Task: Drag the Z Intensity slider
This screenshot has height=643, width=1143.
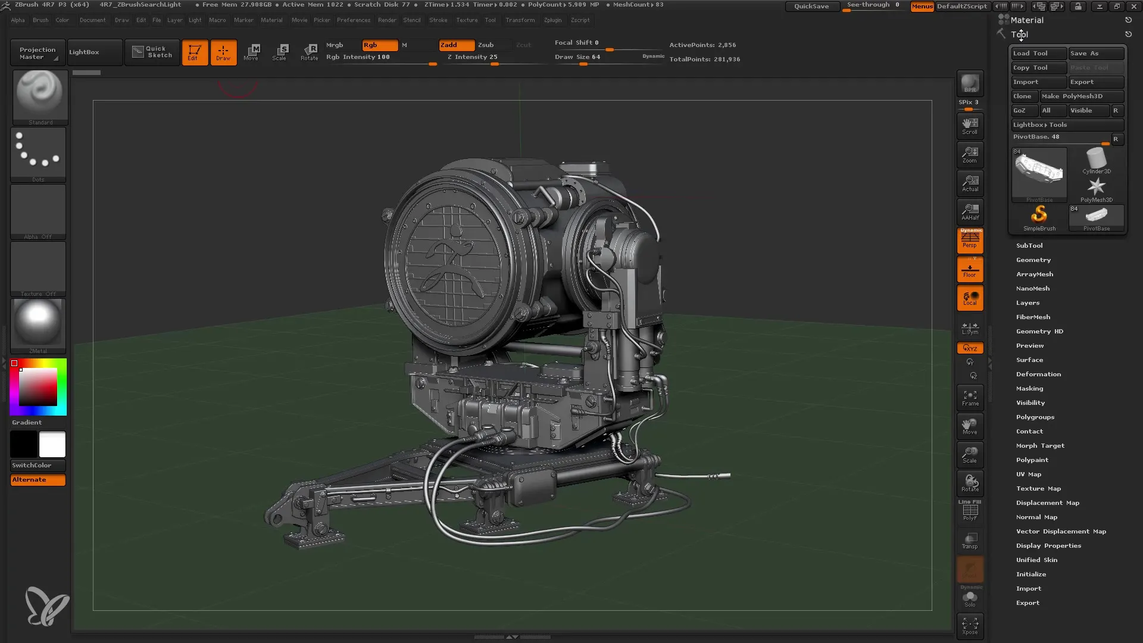Action: point(493,63)
